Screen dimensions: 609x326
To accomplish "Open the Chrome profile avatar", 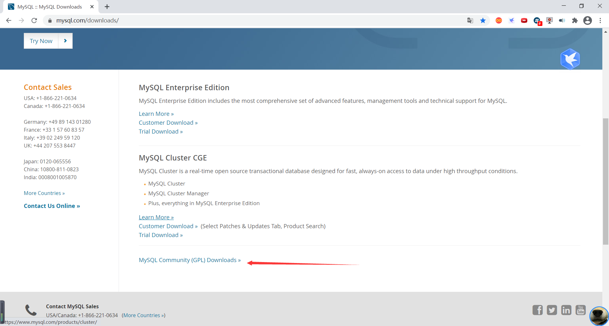I will [x=587, y=21].
